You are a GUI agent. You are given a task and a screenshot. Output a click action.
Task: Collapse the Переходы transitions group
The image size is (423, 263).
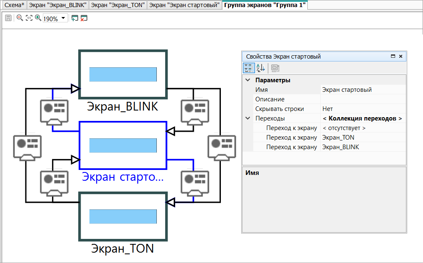click(248, 118)
